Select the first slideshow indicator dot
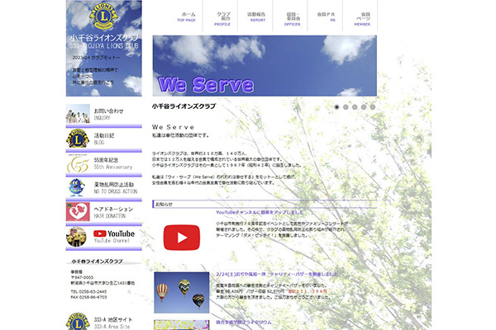 point(336,107)
